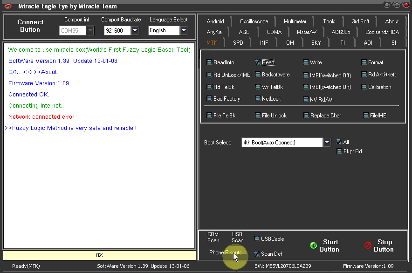Select the ADI tab
The width and height of the screenshot is (412, 273).
(368, 42)
